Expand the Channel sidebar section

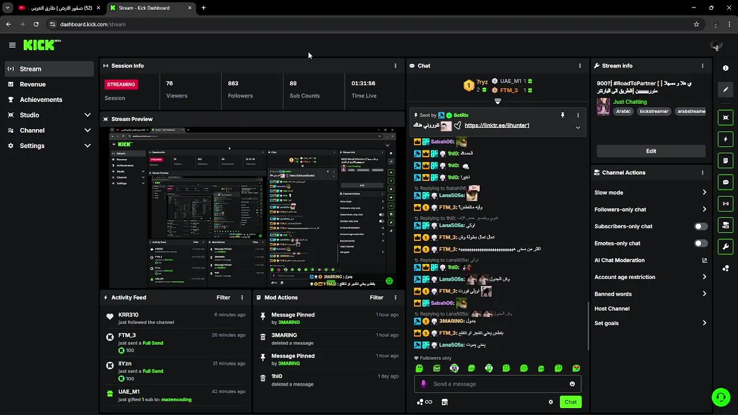[x=88, y=130]
